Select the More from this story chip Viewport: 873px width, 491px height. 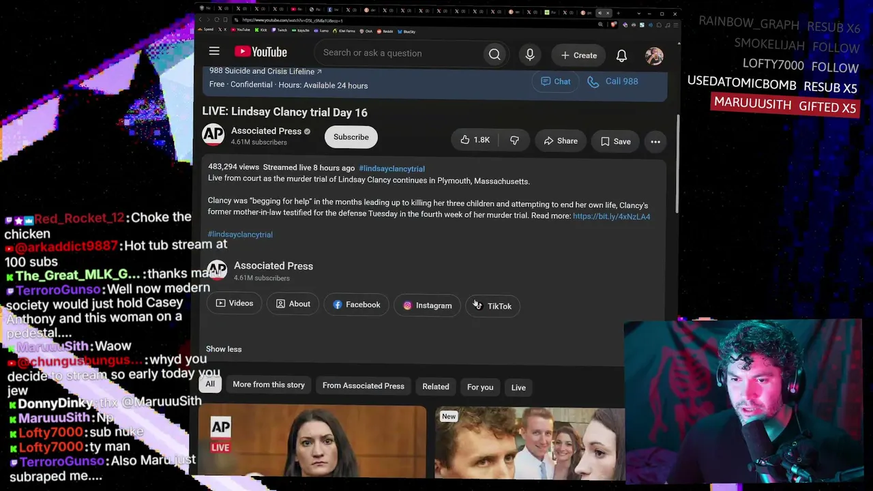point(269,385)
